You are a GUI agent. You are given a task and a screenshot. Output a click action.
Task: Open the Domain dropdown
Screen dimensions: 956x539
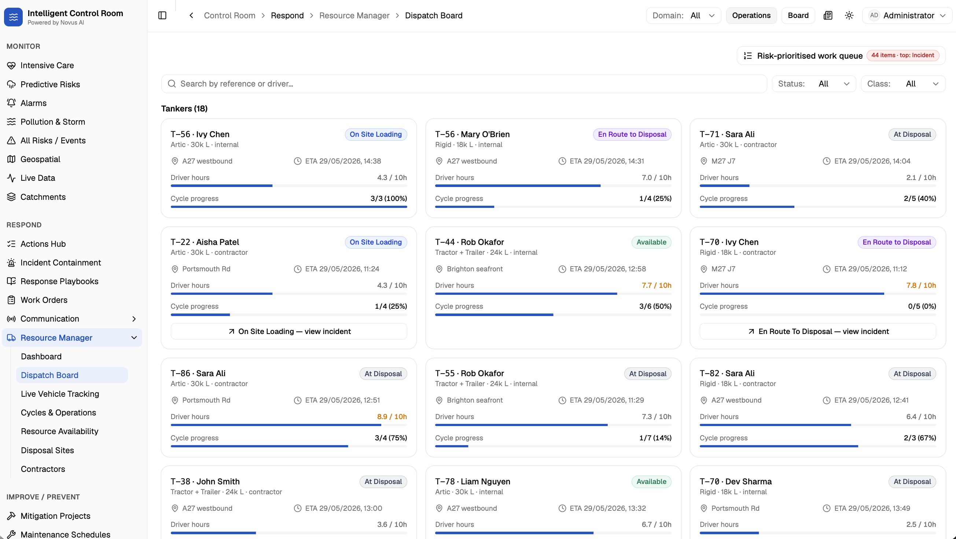pos(684,16)
